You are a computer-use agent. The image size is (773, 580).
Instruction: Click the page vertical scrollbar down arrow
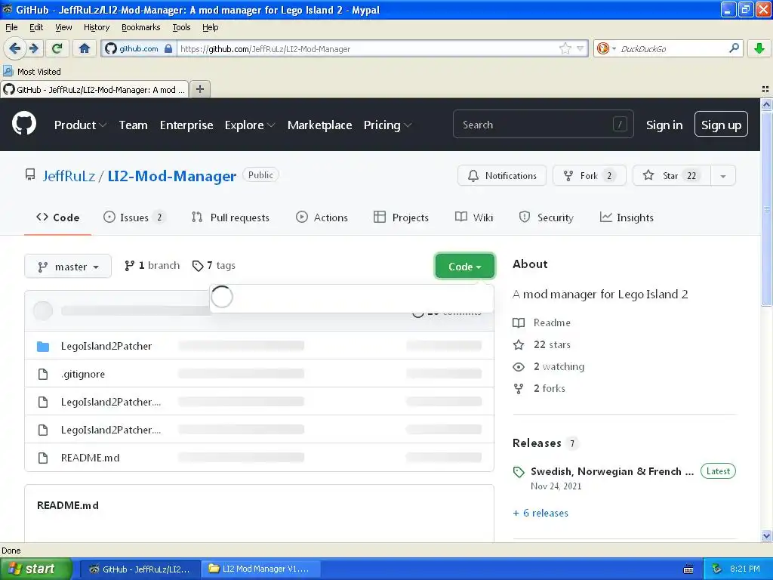point(766,535)
